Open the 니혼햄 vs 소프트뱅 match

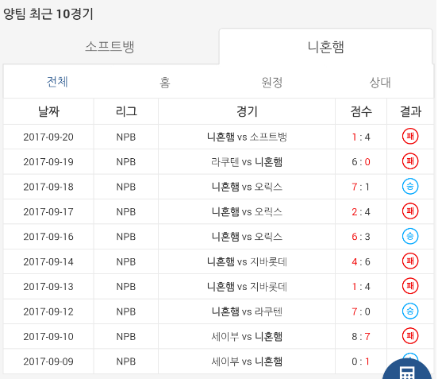(247, 137)
